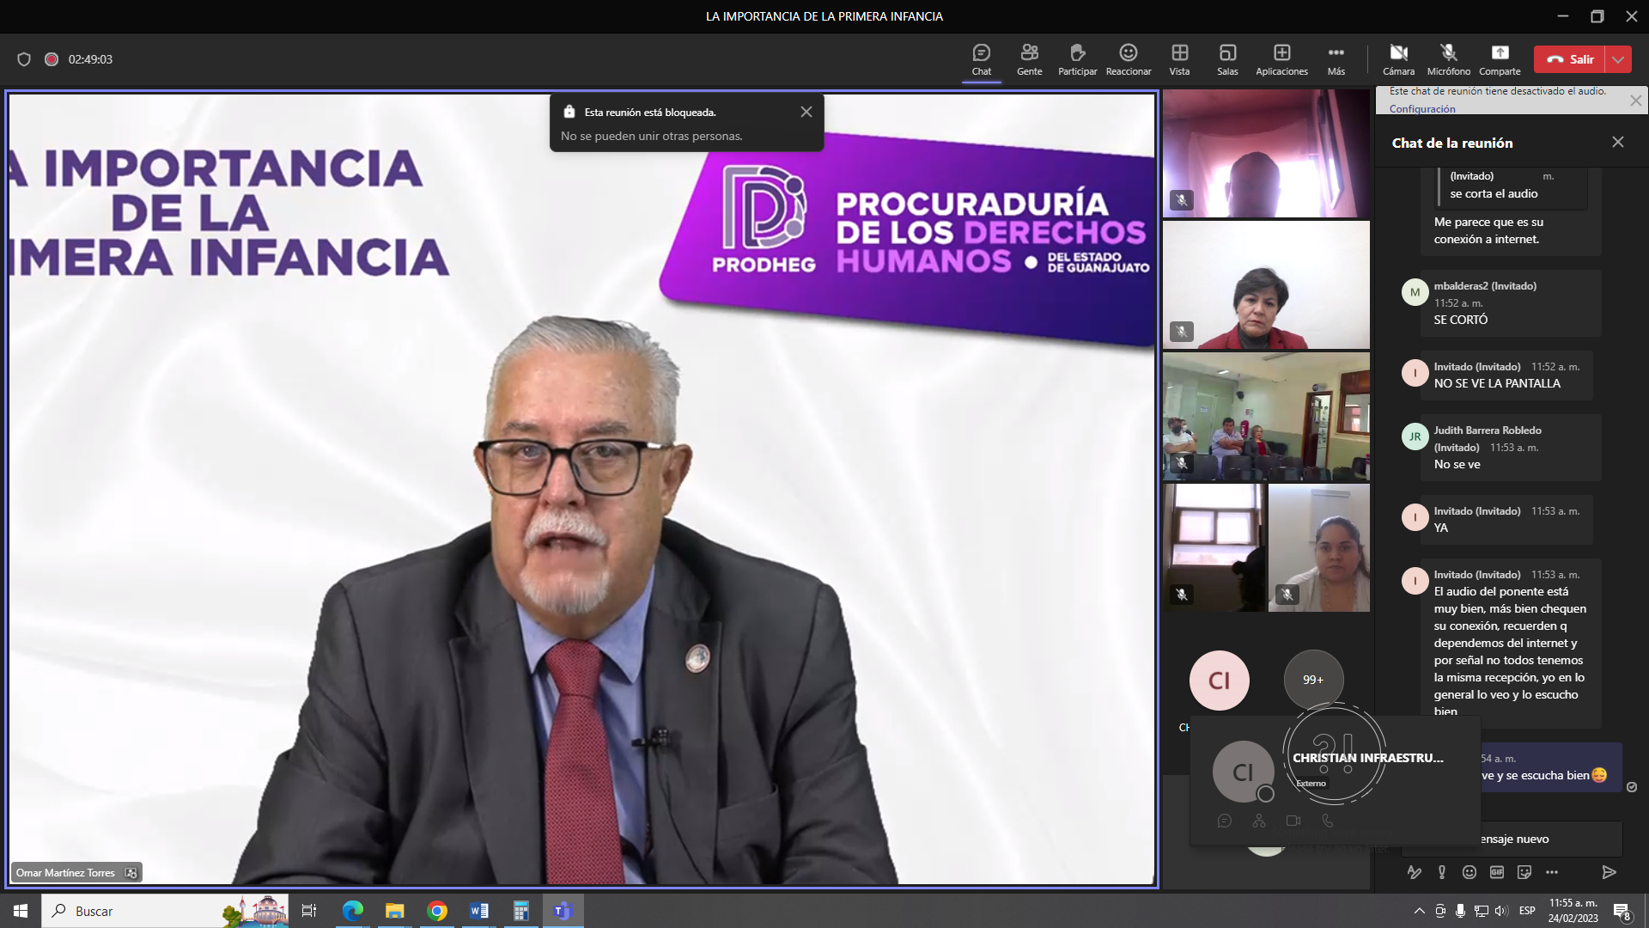1649x928 pixels.
Task: Start chat from Christian contact card
Action: [1225, 821]
